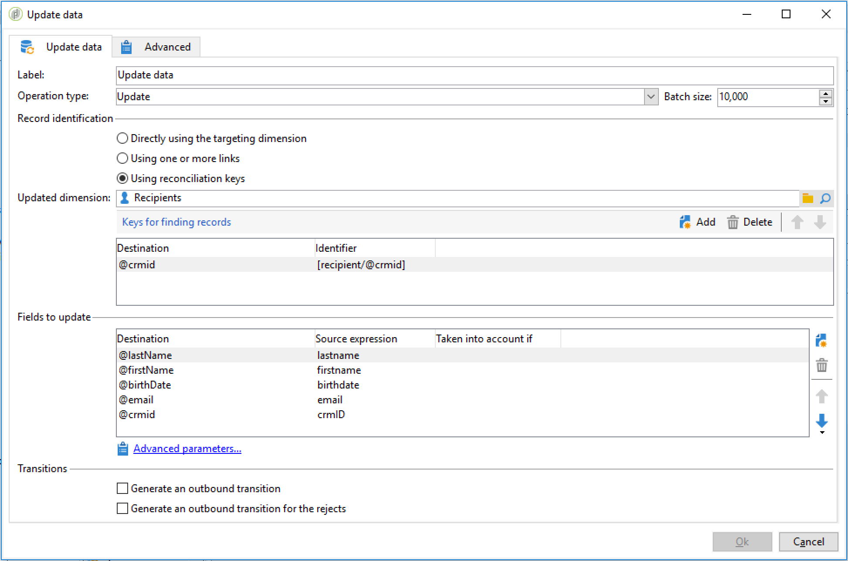Remove selected field with trash icon

coord(821,365)
